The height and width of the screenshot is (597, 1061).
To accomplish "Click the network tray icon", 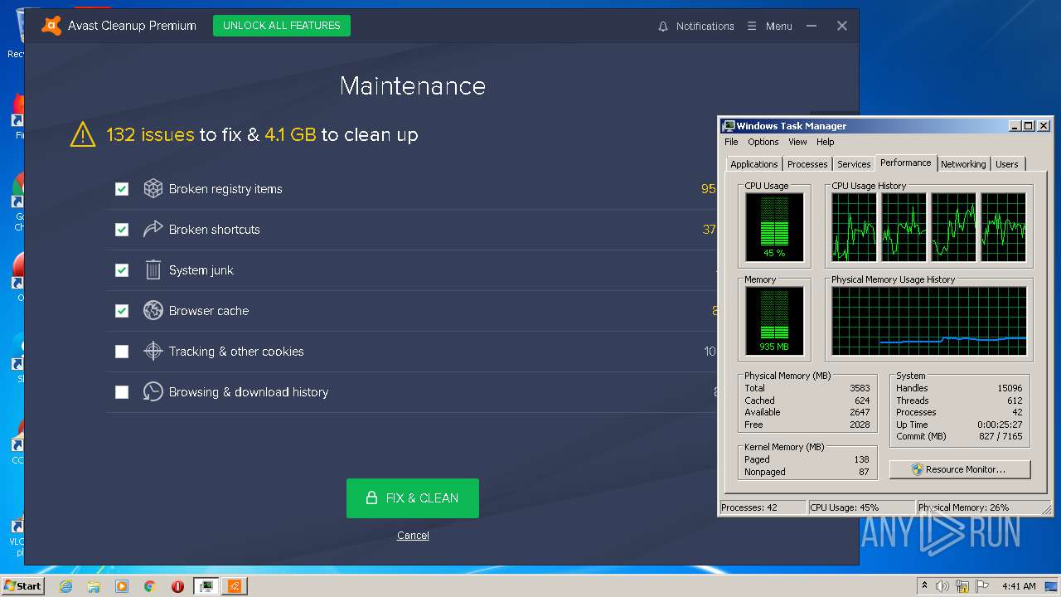I will point(962,586).
